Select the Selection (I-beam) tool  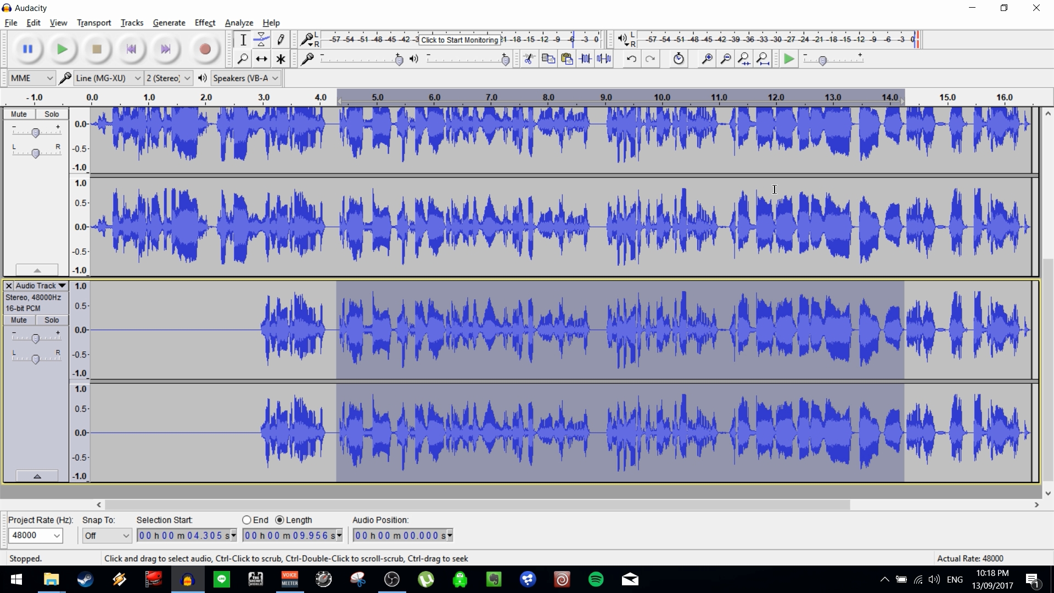(x=243, y=40)
